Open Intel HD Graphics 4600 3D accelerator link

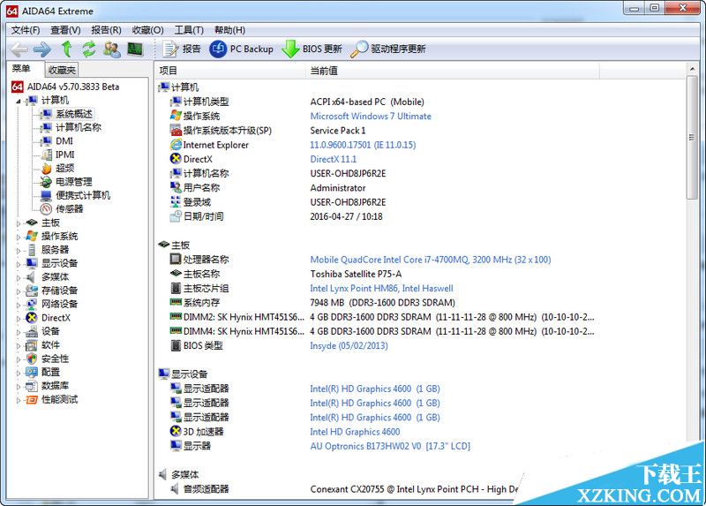click(355, 432)
